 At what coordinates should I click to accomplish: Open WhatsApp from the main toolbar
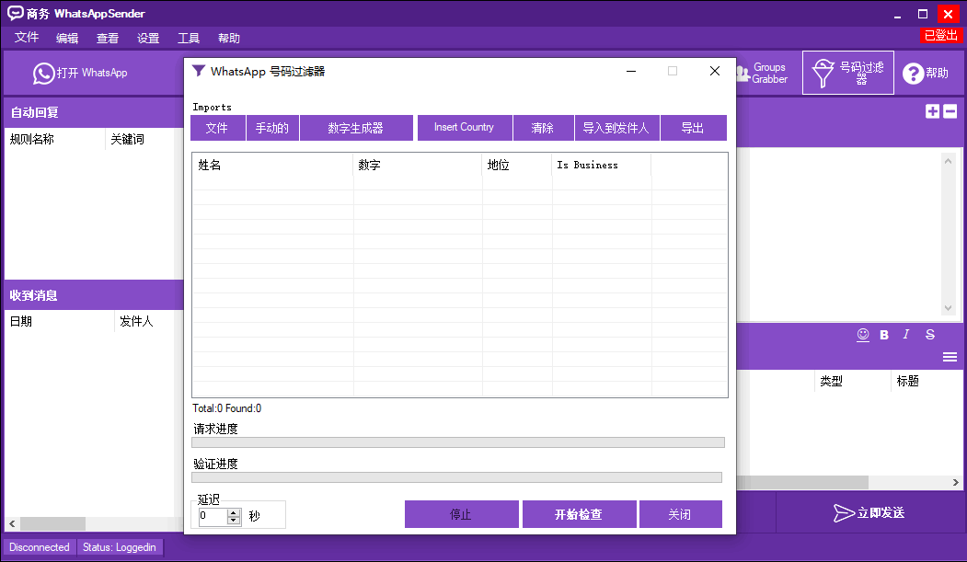pos(80,73)
